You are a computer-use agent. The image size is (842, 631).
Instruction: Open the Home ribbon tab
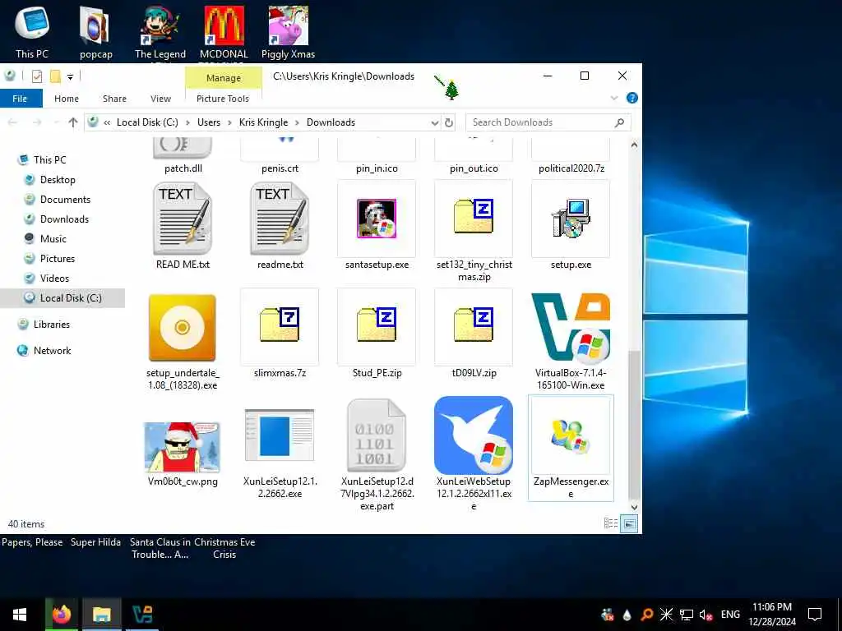tap(67, 99)
